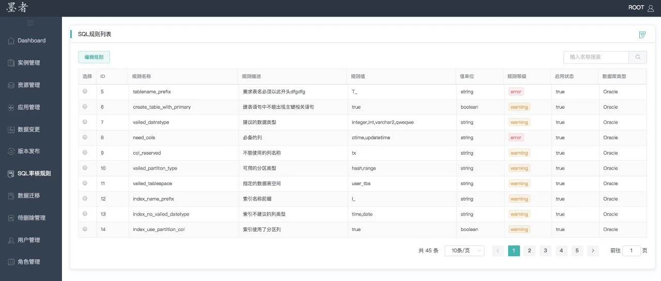Click the 应用管理 sidebar icon
Screen dimensions: 661x281
pos(11,107)
